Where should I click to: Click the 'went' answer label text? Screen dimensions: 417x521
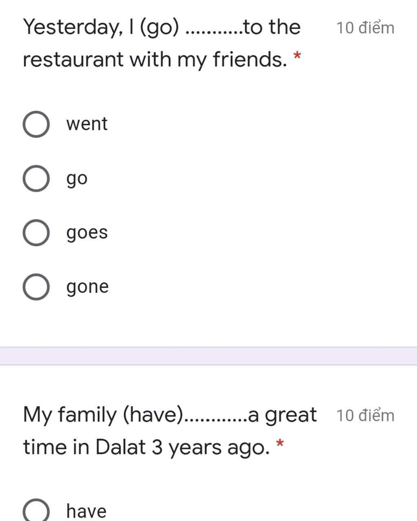[x=87, y=124]
